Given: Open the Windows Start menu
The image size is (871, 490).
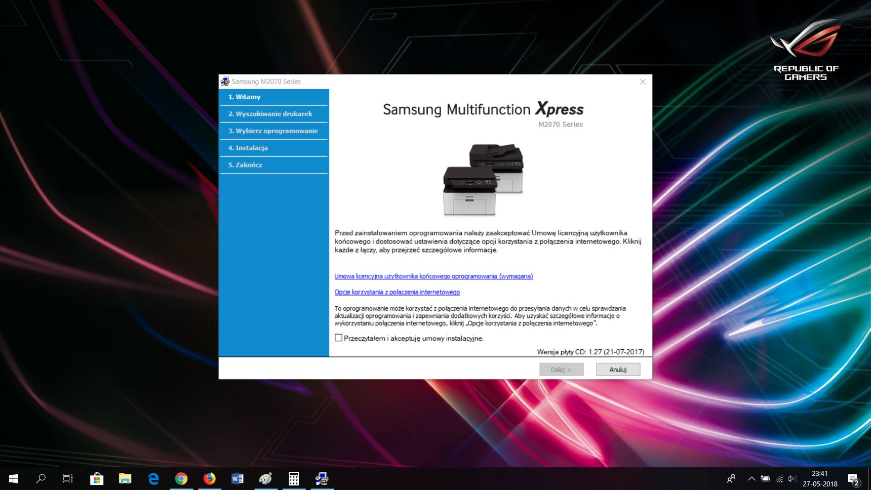Looking at the screenshot, I should 14,478.
